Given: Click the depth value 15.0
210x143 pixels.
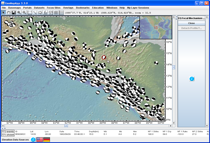Looking at the screenshot, I should (x=91, y=134).
